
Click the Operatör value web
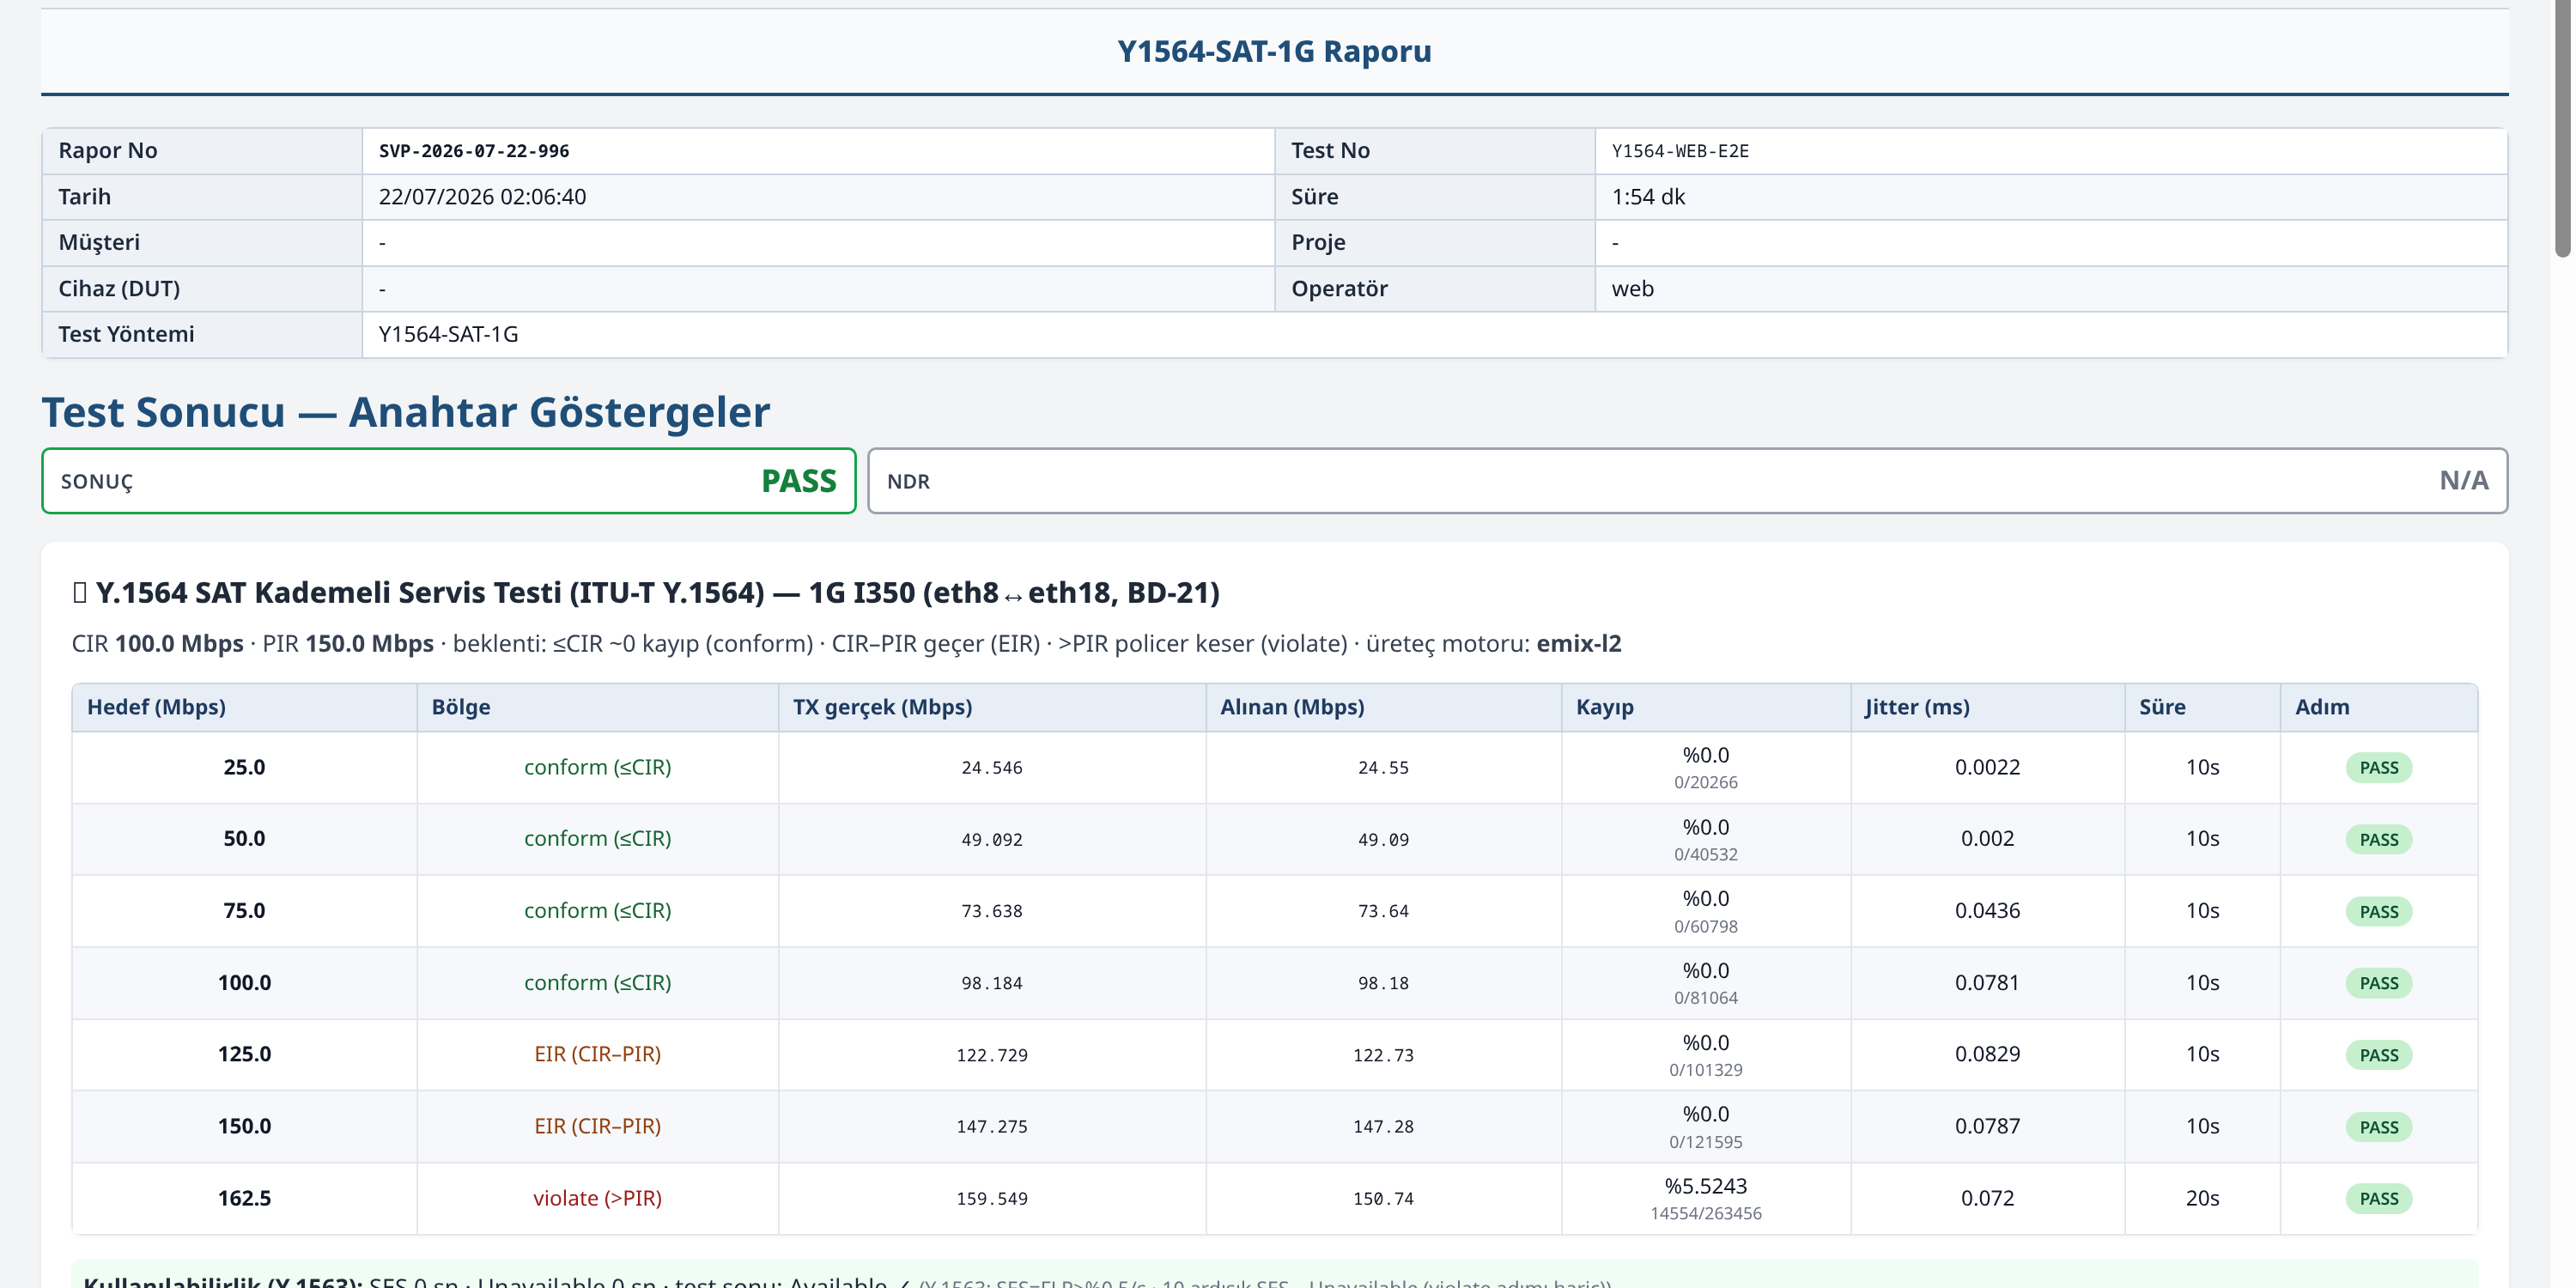1632,289
